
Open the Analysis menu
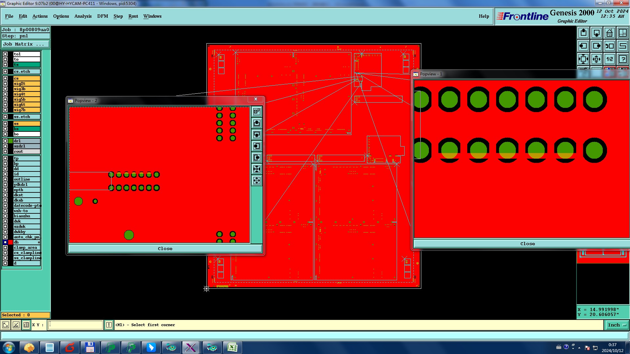[x=83, y=16]
